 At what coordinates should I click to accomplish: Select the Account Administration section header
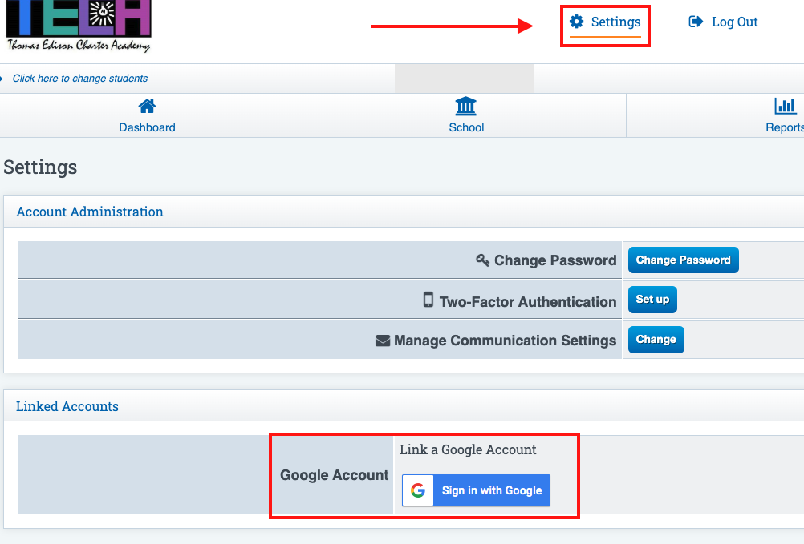point(89,212)
